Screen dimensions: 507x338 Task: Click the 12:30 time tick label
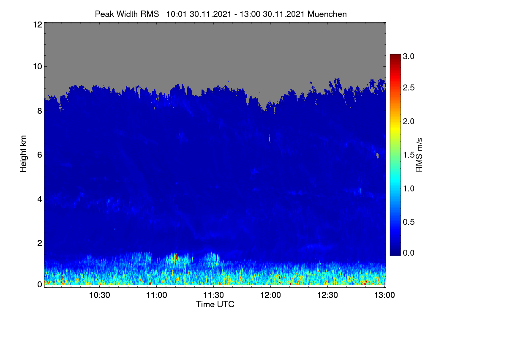[x=327, y=295]
